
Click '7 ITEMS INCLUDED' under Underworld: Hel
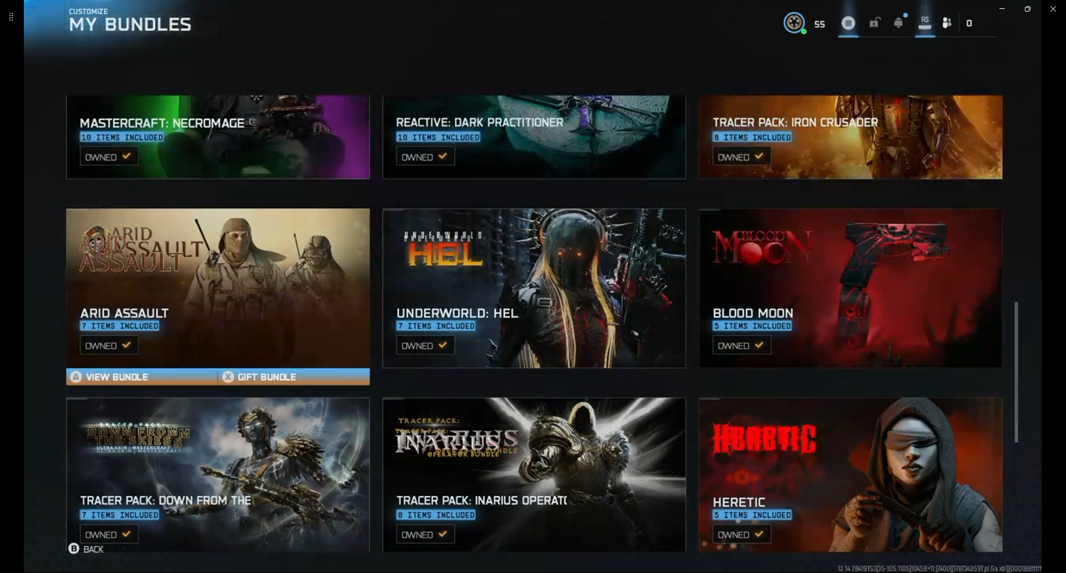click(436, 326)
